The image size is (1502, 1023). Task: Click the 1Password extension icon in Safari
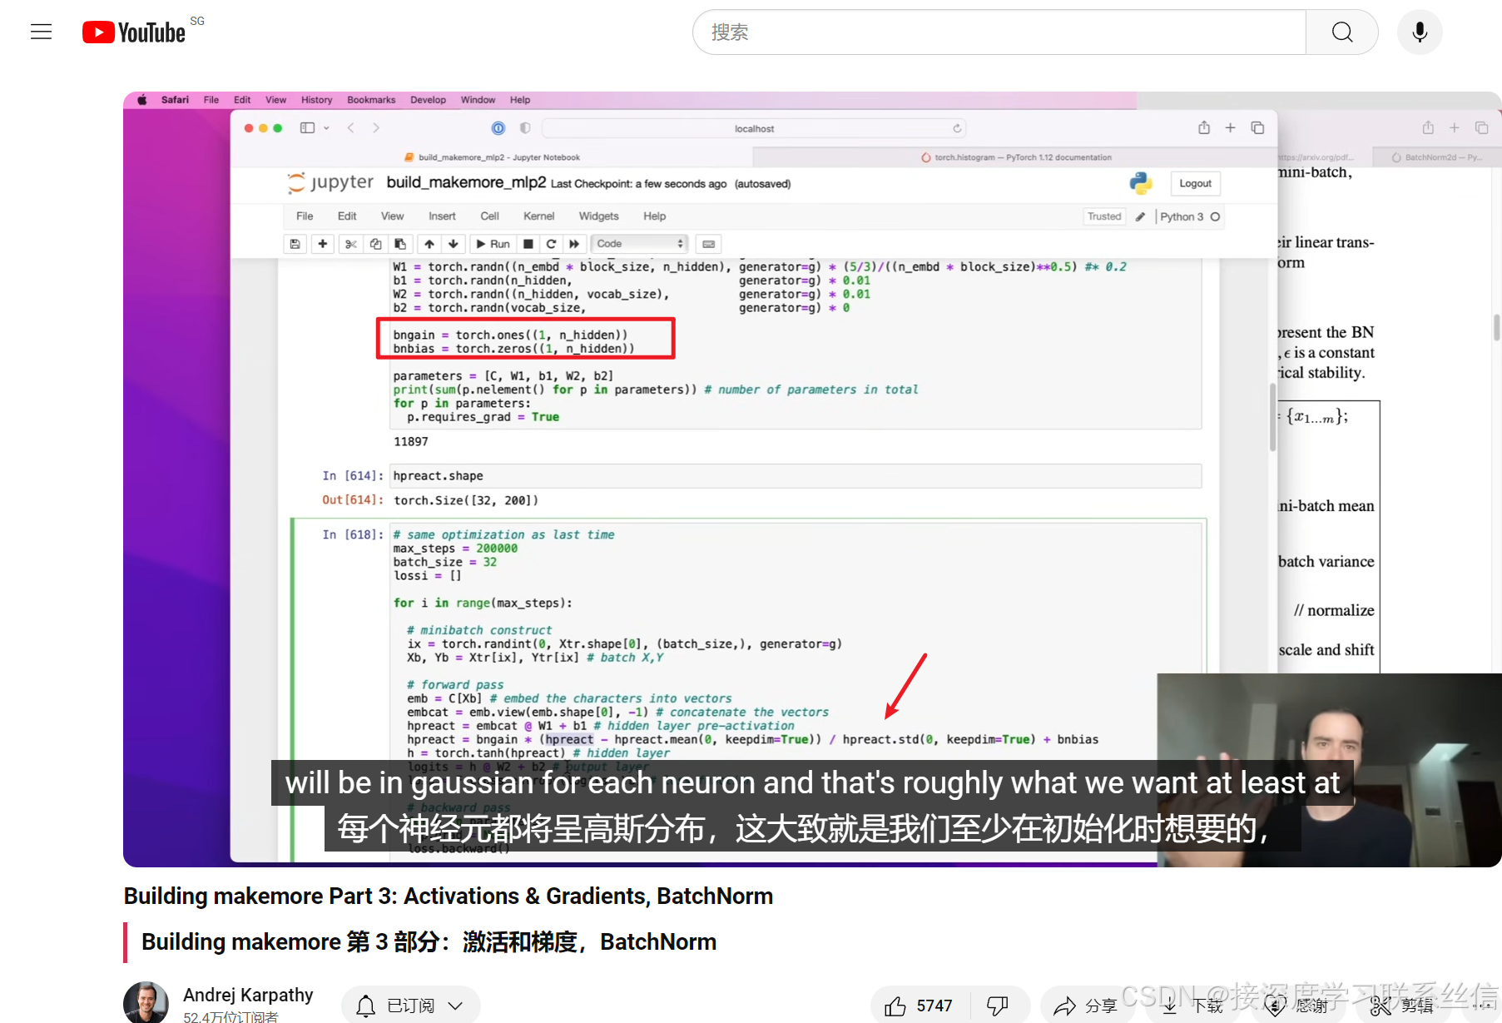pyautogui.click(x=498, y=128)
